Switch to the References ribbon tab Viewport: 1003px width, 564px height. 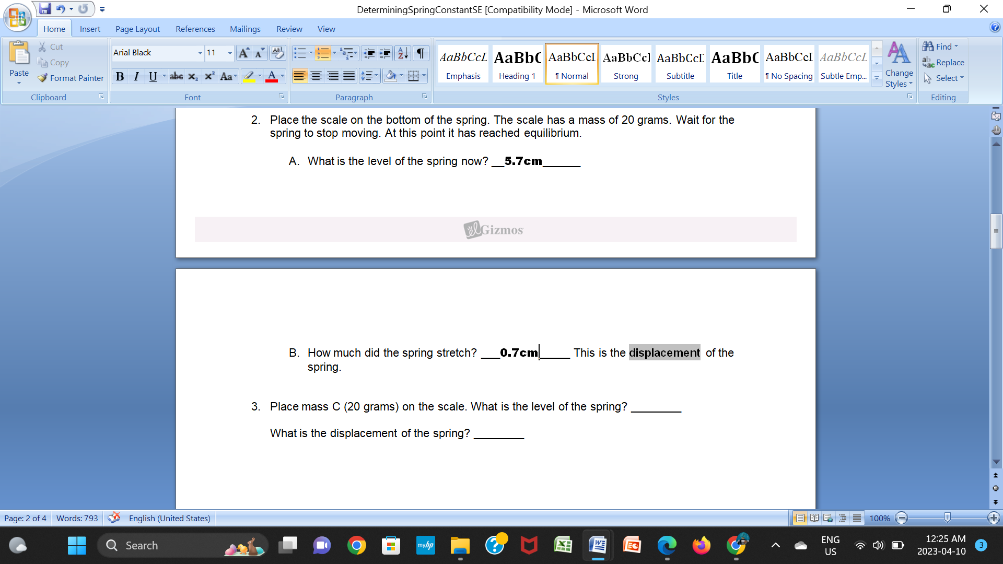pyautogui.click(x=195, y=29)
